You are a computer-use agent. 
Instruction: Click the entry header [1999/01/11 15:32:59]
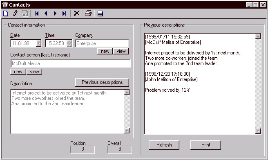(167, 36)
